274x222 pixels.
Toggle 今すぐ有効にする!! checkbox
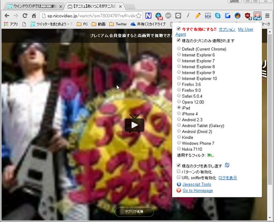pos(179,29)
